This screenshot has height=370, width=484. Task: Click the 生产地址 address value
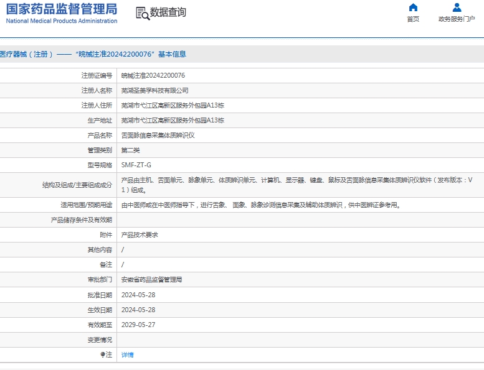pyautogui.click(x=173, y=121)
